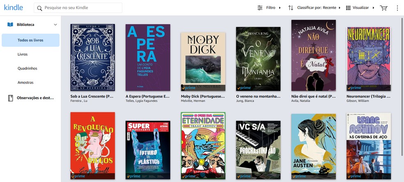Click title 'Sob a Lua Crescente (P…'
404x182 pixels.
pyautogui.click(x=92, y=97)
